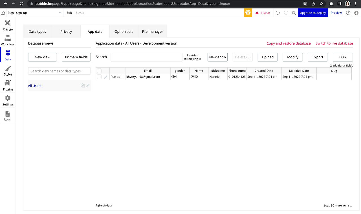Open the Preview link
361x214 pixels.
[336, 13]
